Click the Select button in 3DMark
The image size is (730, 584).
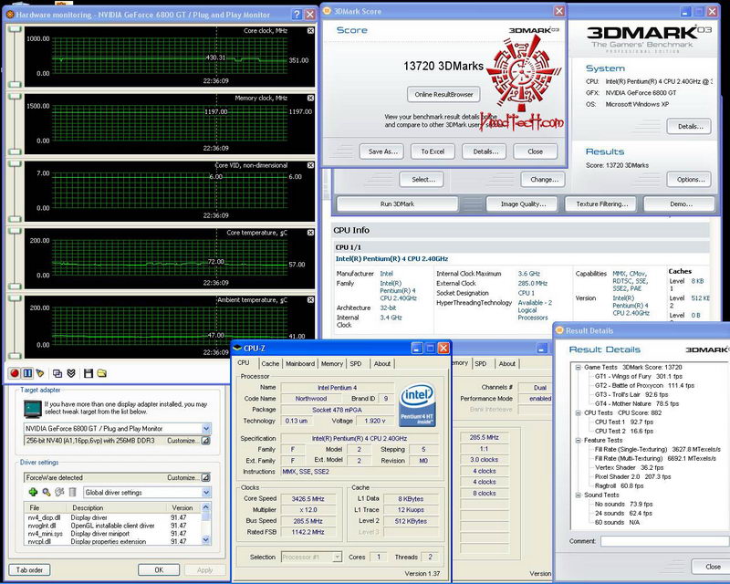pos(422,179)
